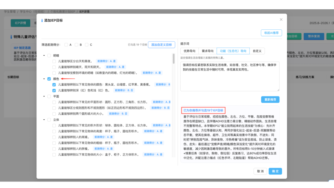Collapse the 明暗 tree node
This screenshot has height=188, width=334.
[x=44, y=56]
